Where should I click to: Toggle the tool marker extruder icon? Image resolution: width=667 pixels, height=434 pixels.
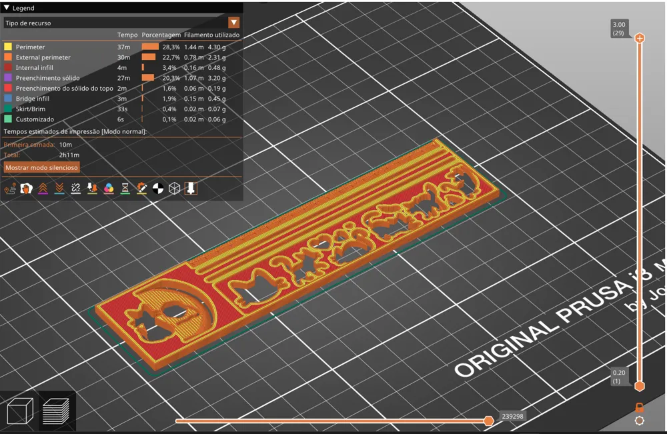pos(191,189)
